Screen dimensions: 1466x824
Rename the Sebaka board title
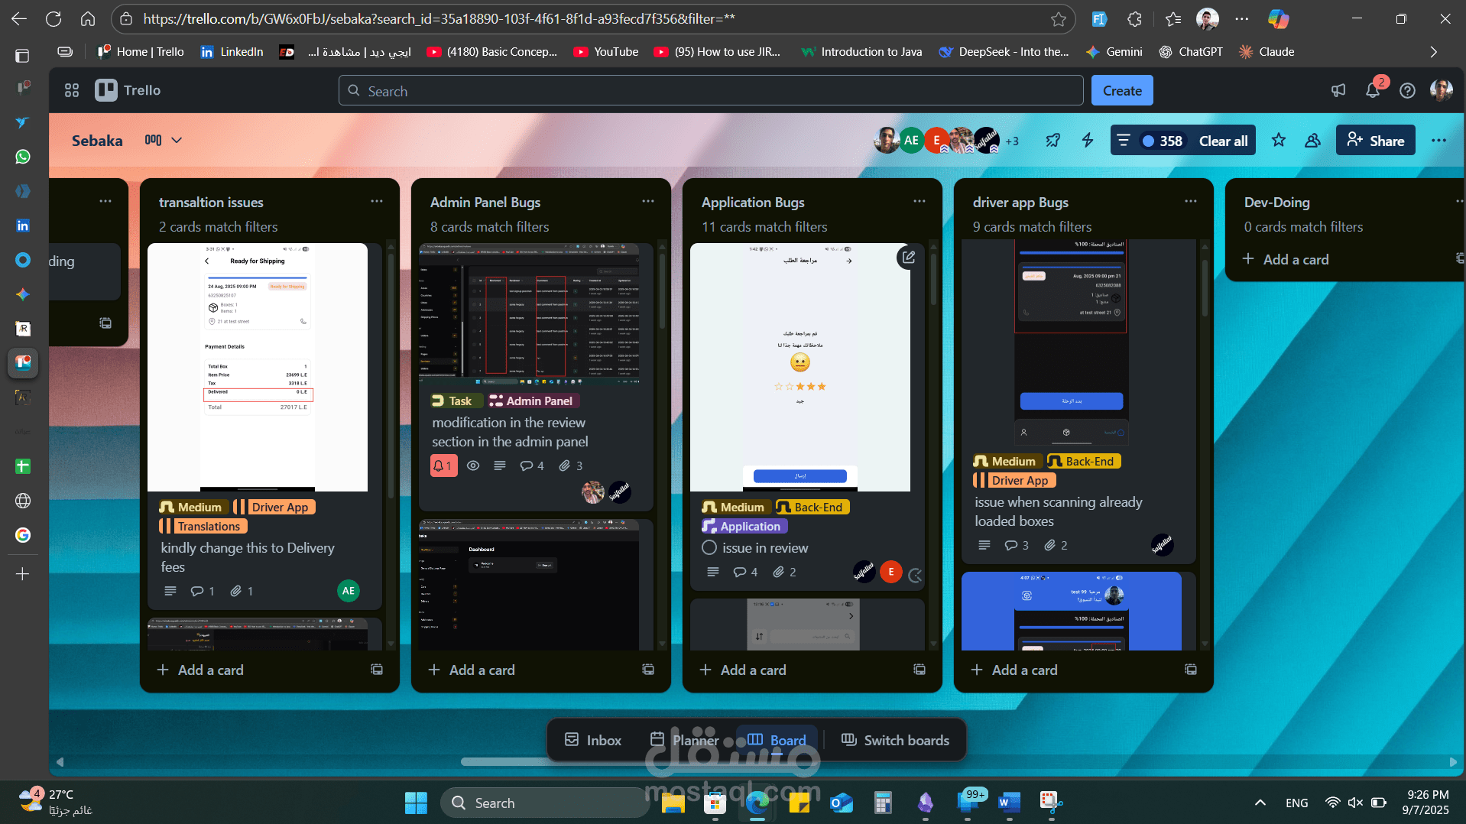pos(97,140)
